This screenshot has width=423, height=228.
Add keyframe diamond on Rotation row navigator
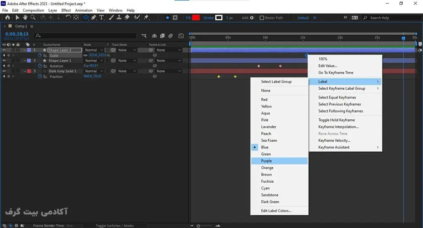(x=8, y=66)
